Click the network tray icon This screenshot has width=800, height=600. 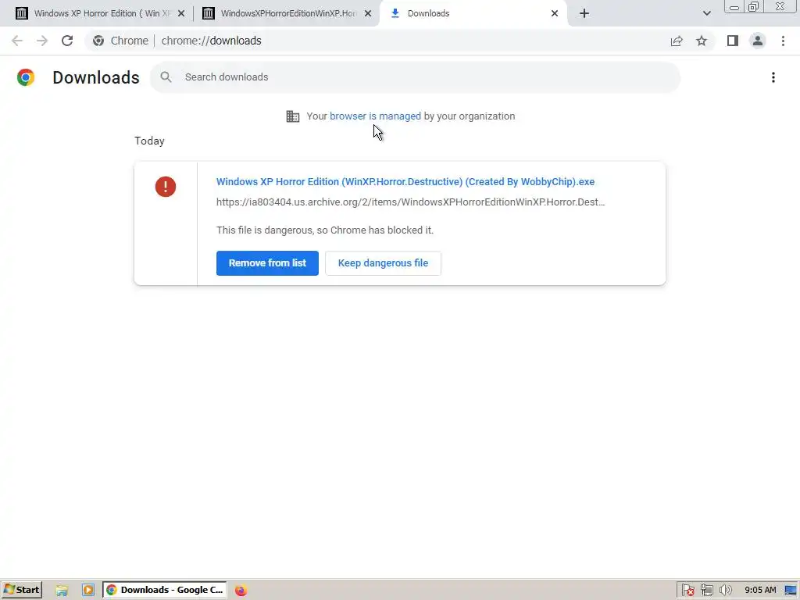[706, 591]
